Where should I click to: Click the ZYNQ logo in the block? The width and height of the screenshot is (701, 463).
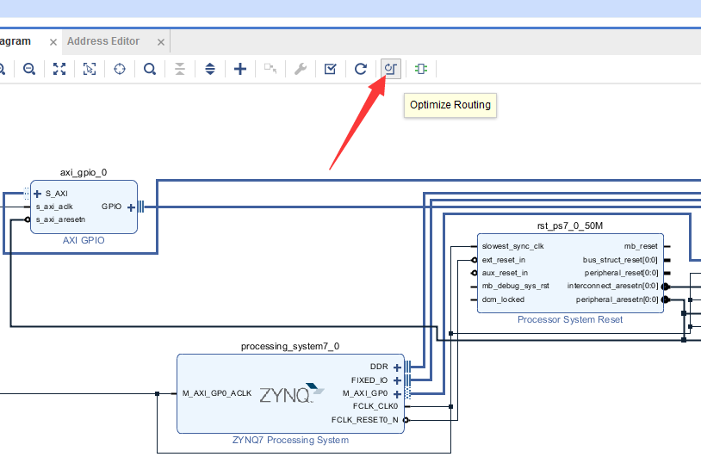pyautogui.click(x=291, y=393)
